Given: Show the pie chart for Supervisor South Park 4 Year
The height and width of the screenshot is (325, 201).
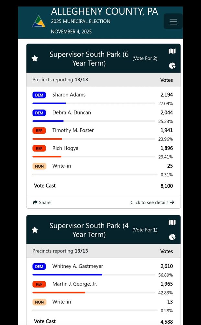Looking at the screenshot, I should (x=172, y=237).
